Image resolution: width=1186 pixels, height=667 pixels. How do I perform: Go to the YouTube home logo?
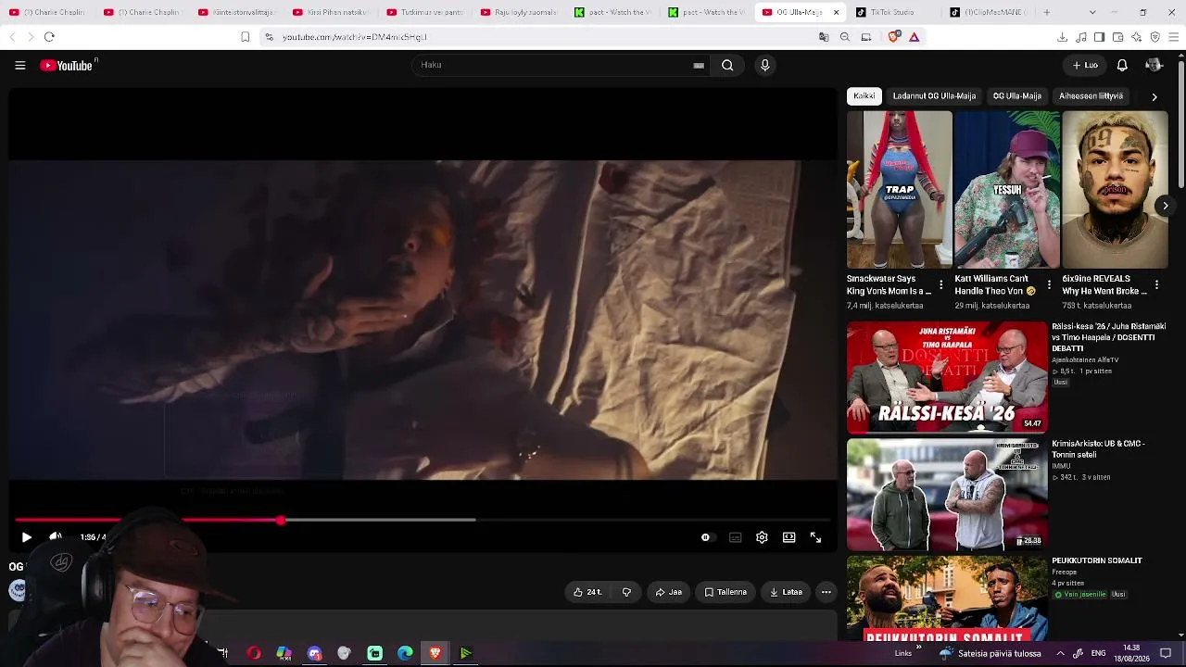(67, 65)
